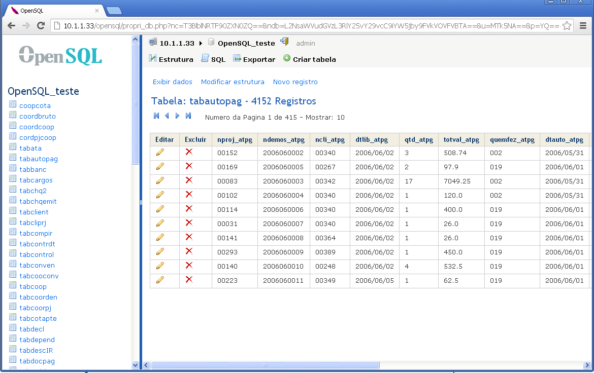Go to the previous page of records
This screenshot has height=373, width=594.
click(167, 116)
